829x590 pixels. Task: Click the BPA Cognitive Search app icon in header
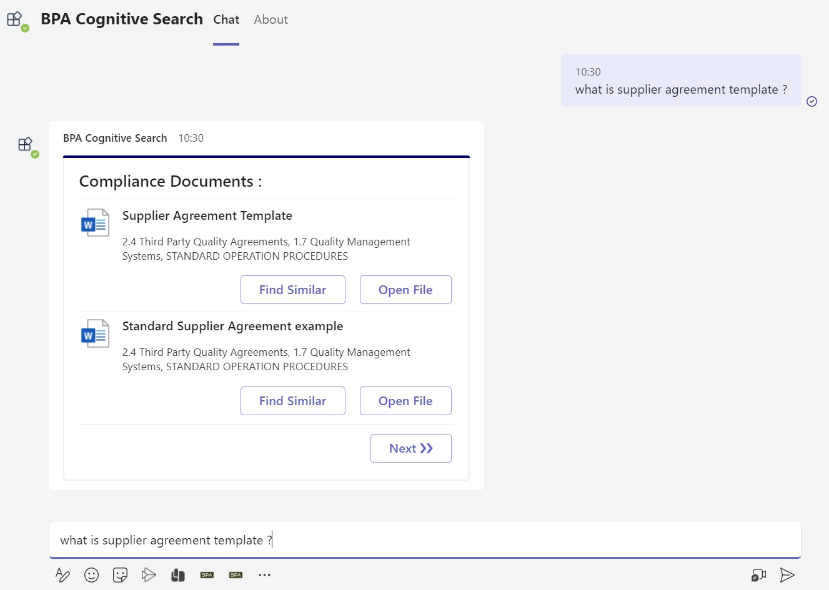pyautogui.click(x=15, y=19)
